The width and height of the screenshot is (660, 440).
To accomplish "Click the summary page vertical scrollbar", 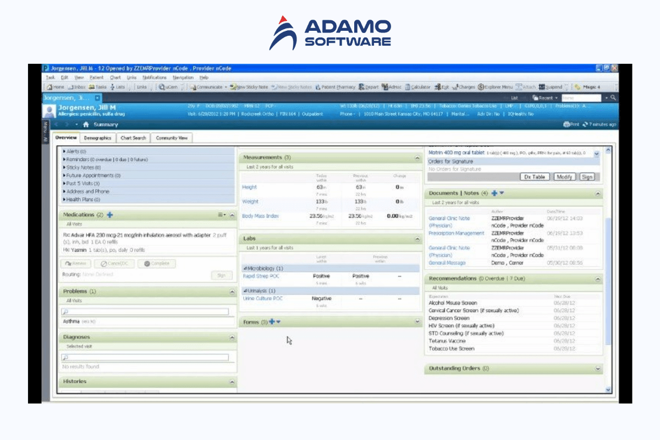I will pos(608,275).
